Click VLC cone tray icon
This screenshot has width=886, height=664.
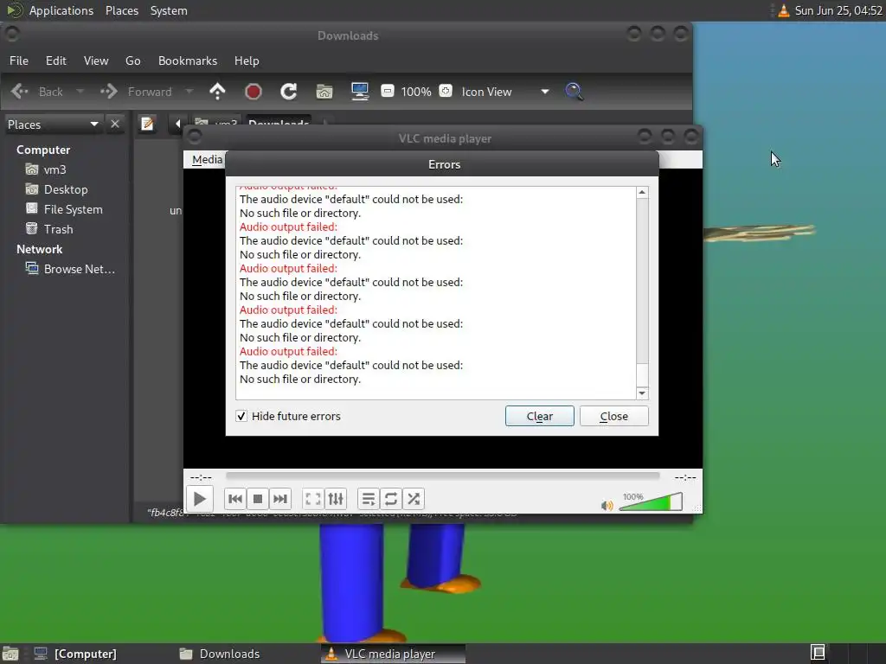783,10
